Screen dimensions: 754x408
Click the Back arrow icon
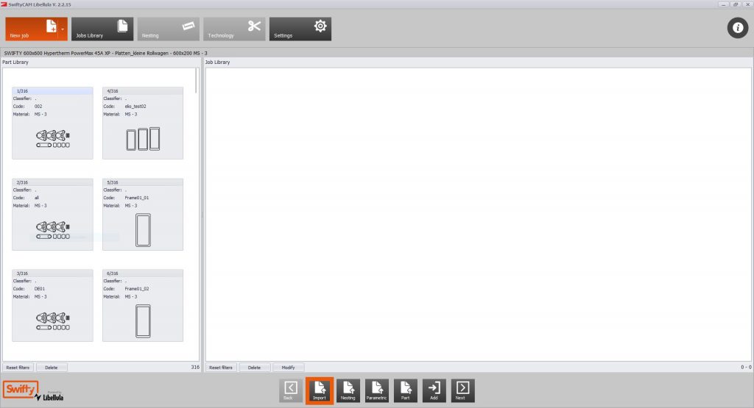click(291, 390)
